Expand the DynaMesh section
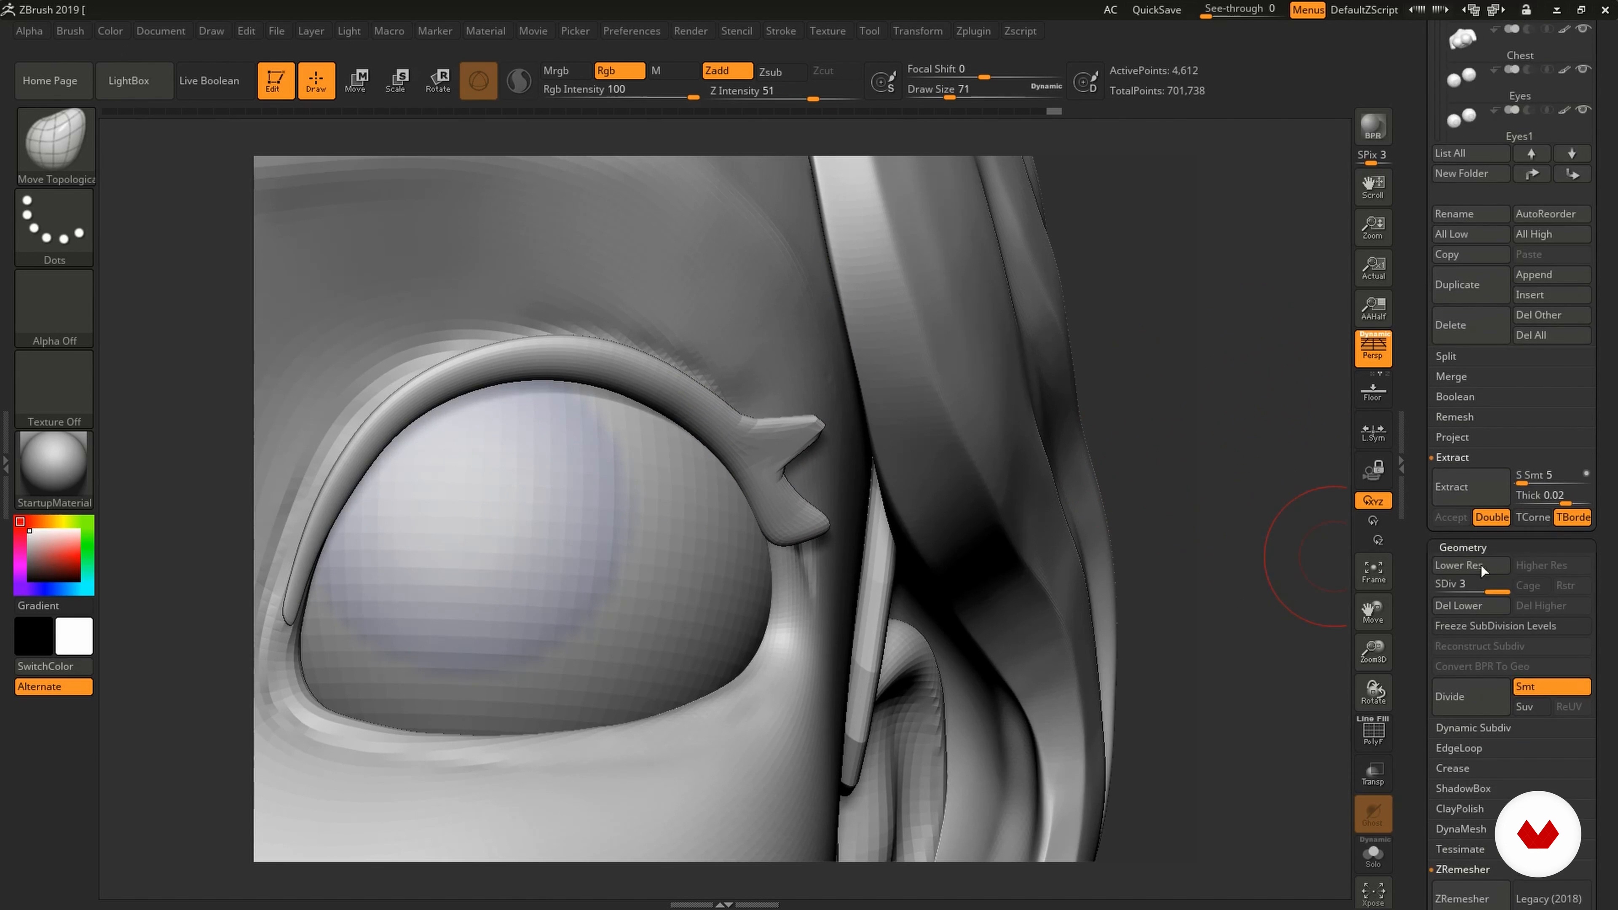Viewport: 1618px width, 910px height. coord(1460,829)
